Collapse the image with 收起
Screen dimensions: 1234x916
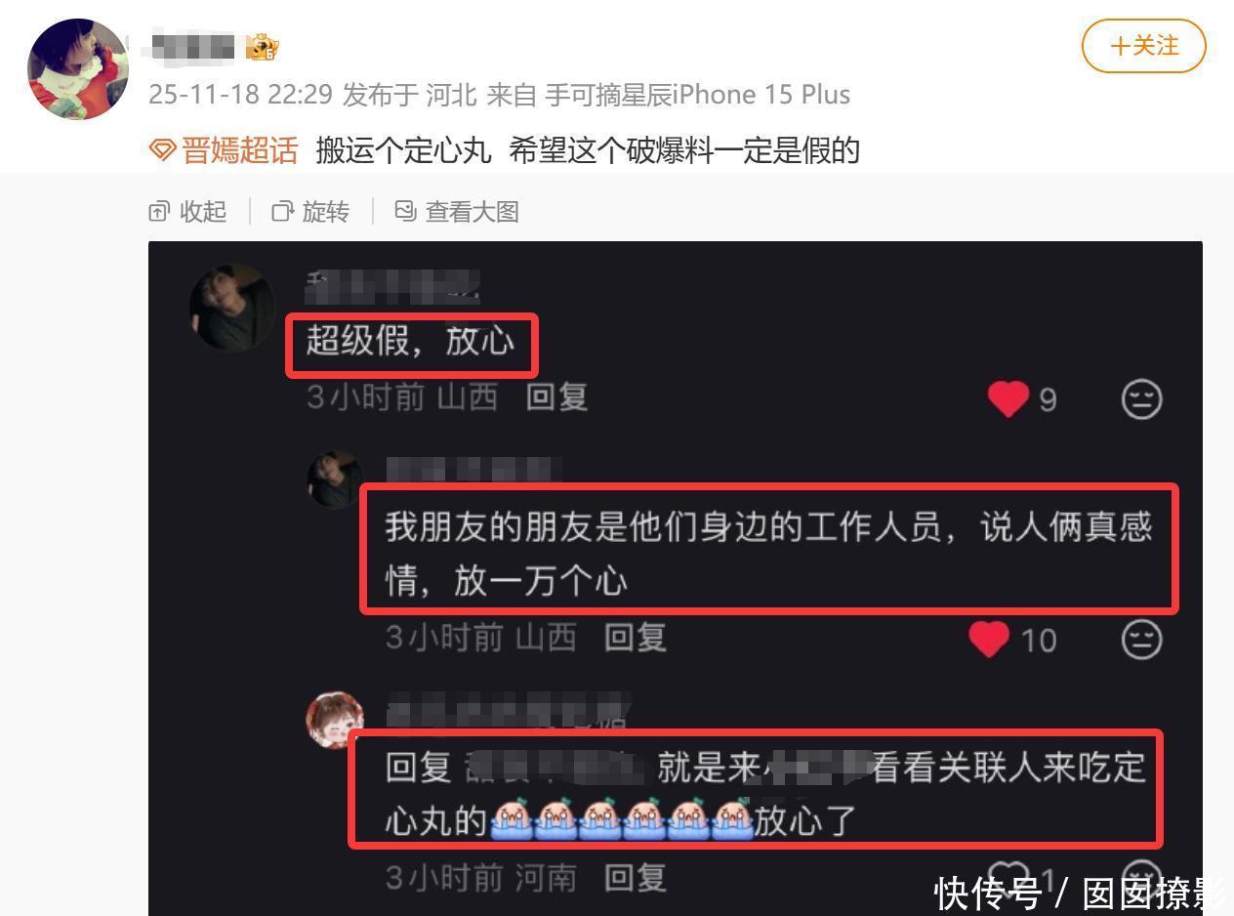tap(187, 211)
